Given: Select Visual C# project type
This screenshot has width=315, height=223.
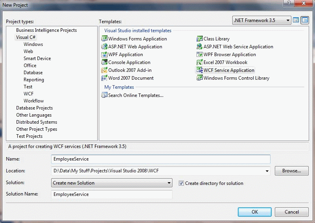Looking at the screenshot, I should click(26, 37).
